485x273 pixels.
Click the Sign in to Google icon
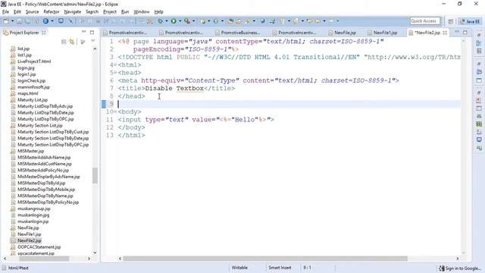442,268
